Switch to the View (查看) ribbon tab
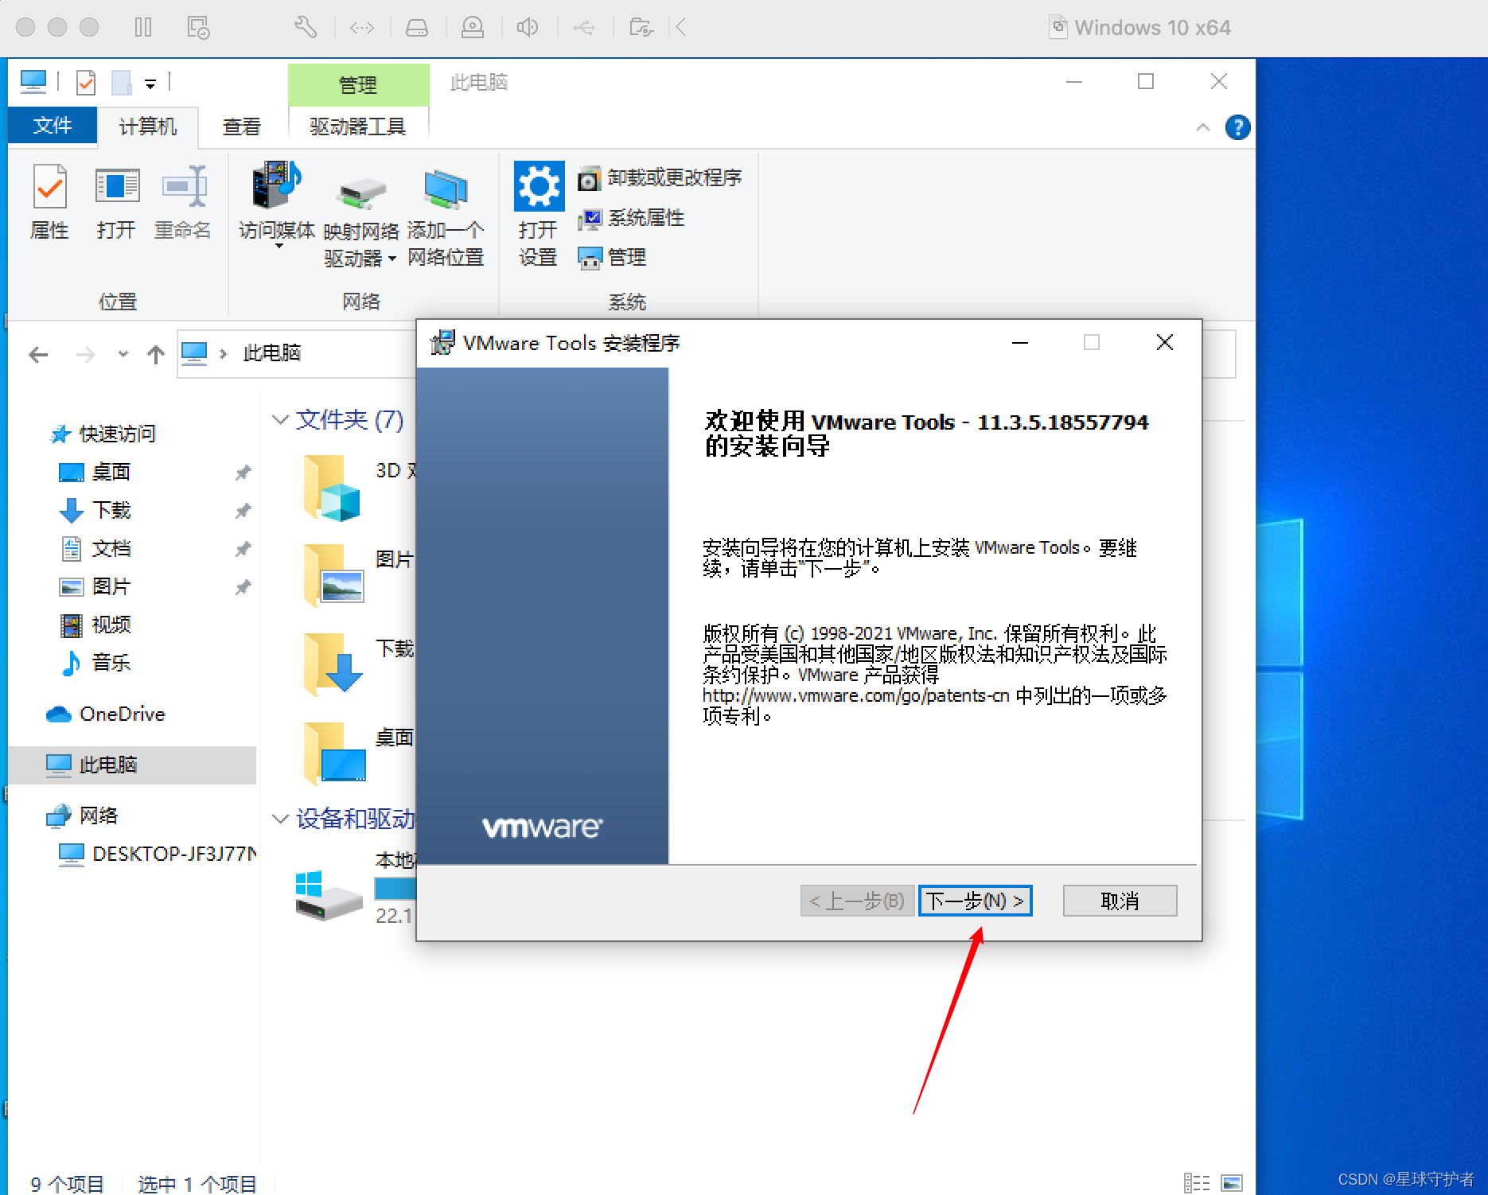 [242, 127]
